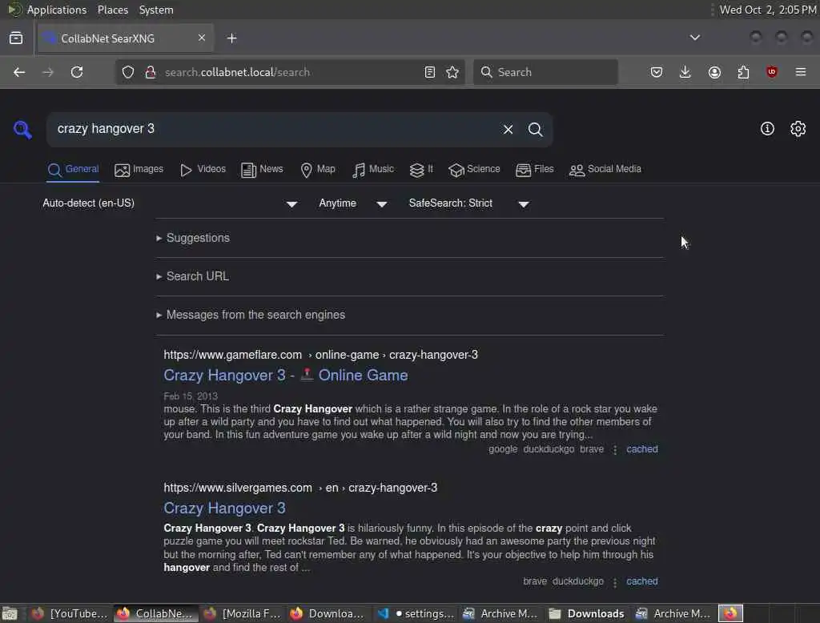Click the SearXNG magnifier logo icon
This screenshot has width=820, height=623.
tap(22, 129)
